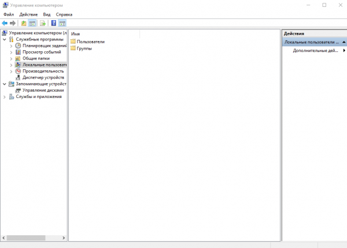The height and width of the screenshot is (248, 347).
Task: Select the Просмотр событий icon
Action: pyautogui.click(x=18, y=52)
